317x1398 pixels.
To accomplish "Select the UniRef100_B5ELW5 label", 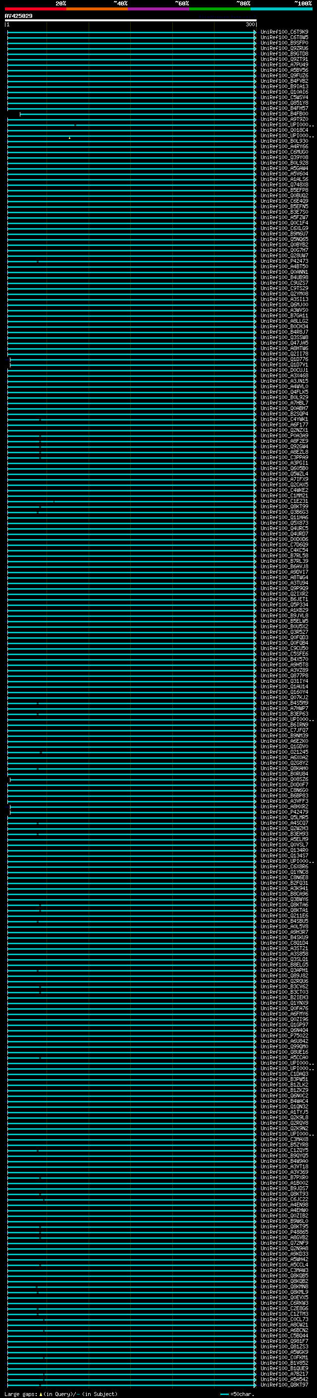I will [284, 621].
